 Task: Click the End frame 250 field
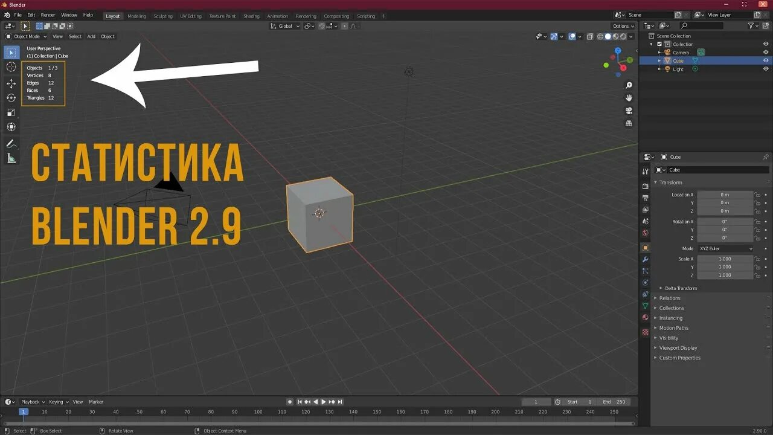point(615,402)
